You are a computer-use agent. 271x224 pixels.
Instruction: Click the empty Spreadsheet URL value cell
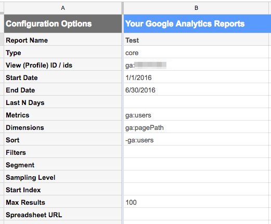[x=196, y=214]
